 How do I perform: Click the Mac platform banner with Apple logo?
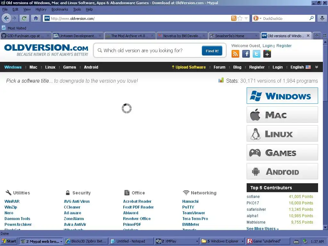click(x=282, y=115)
